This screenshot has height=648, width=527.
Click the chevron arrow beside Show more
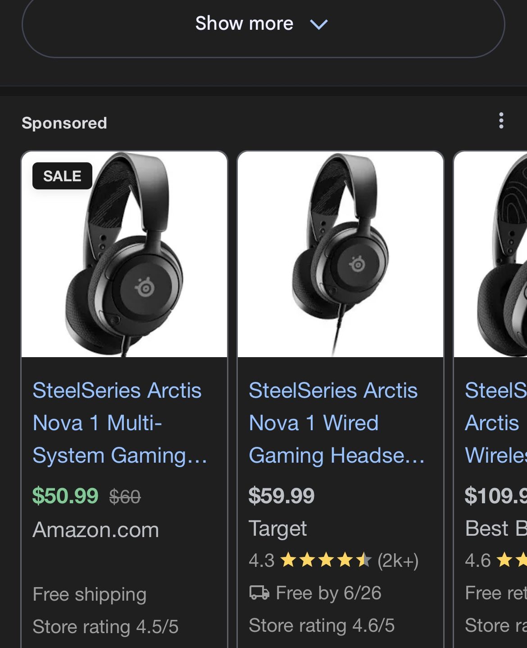(319, 24)
